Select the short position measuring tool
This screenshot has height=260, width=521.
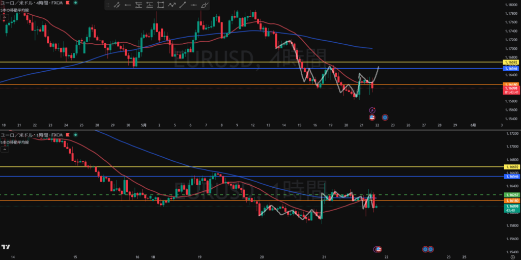click(x=139, y=5)
